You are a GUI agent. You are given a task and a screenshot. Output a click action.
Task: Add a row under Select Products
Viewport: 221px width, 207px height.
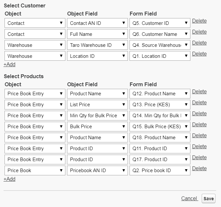(x=10, y=179)
